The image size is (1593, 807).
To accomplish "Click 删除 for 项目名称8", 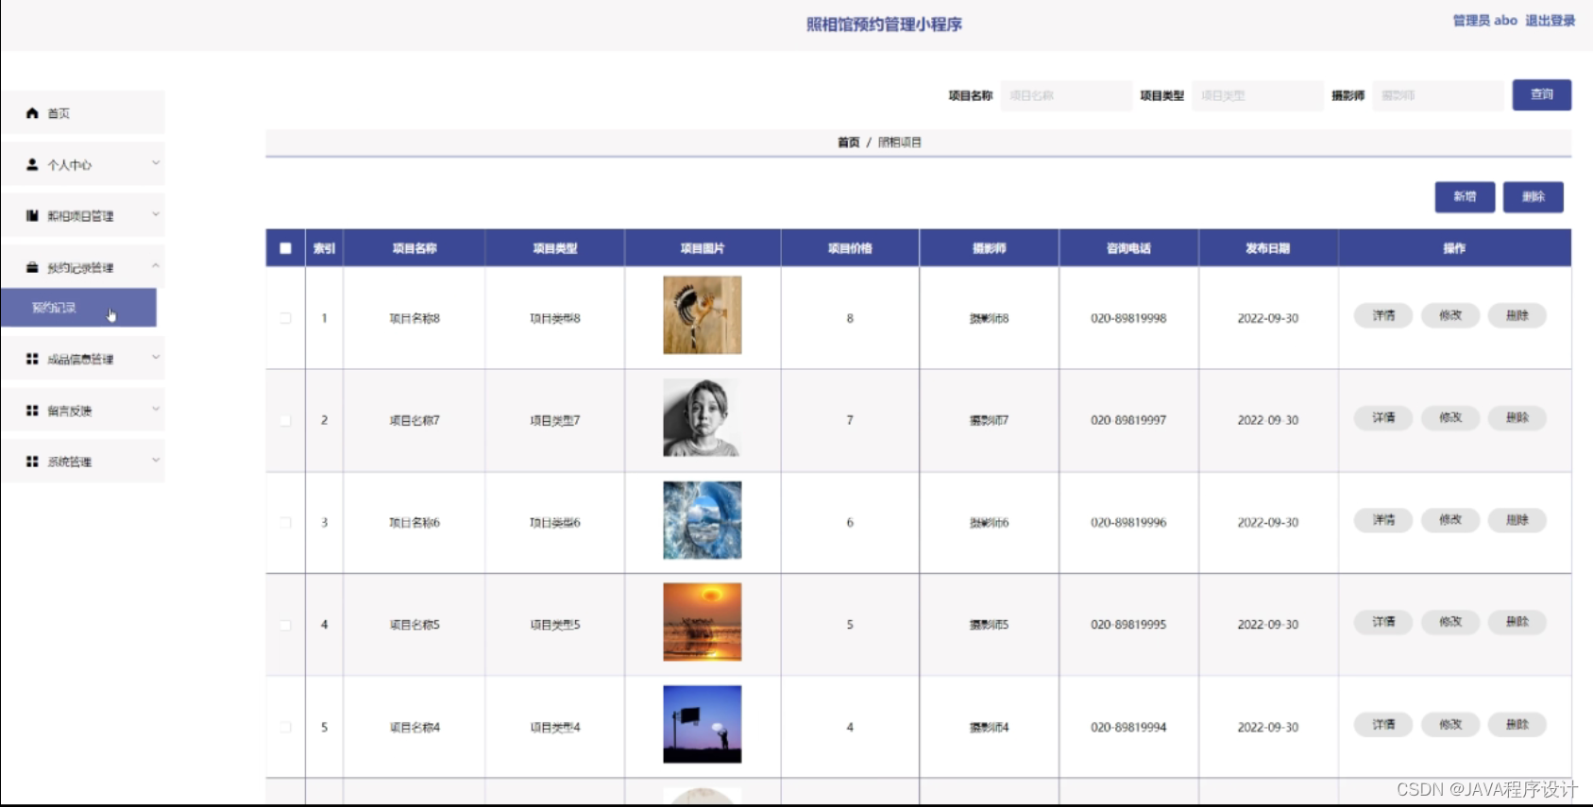I will (1517, 315).
